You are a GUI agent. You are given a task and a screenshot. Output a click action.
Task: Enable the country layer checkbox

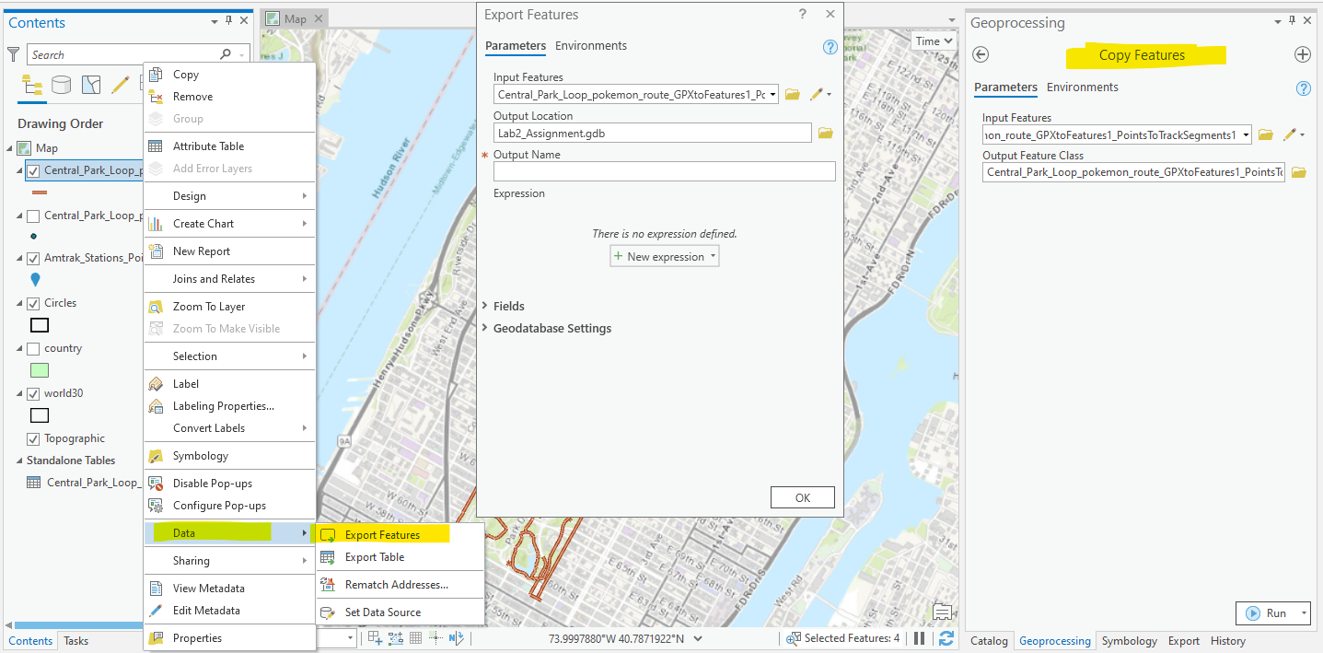(33, 349)
